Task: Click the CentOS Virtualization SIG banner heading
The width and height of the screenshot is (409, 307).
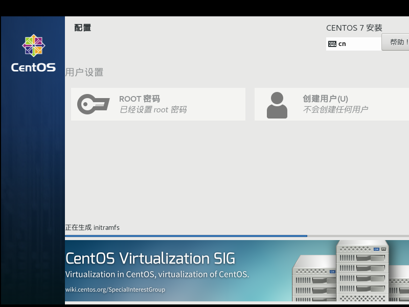Action: click(x=150, y=258)
